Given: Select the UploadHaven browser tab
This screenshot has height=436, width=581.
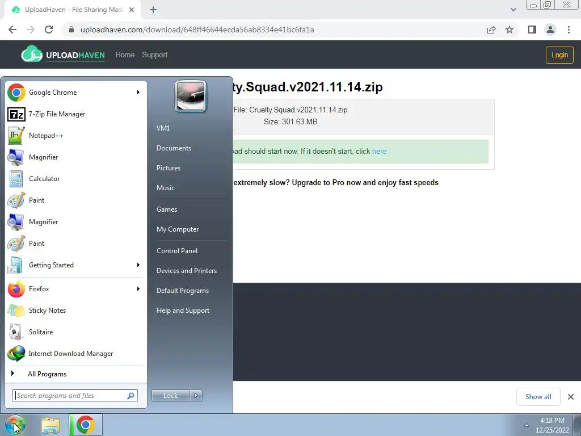Looking at the screenshot, I should coord(72,10).
